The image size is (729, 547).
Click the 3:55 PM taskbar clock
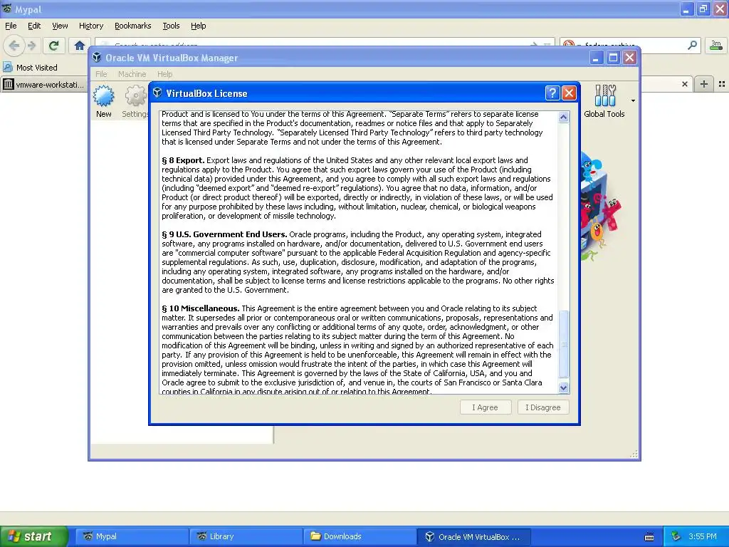pyautogui.click(x=703, y=536)
